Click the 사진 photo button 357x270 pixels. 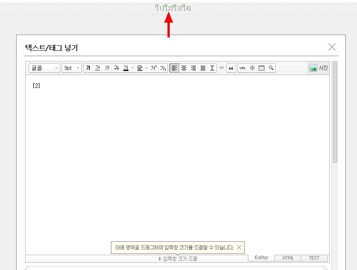(318, 68)
